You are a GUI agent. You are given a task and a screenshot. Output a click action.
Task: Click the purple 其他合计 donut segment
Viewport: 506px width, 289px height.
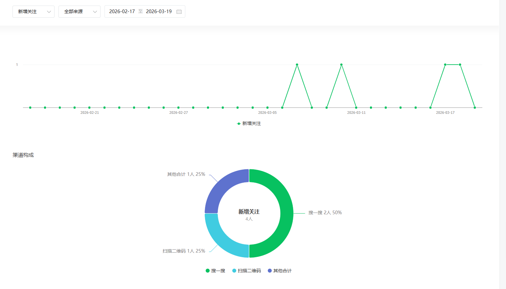coord(223,187)
